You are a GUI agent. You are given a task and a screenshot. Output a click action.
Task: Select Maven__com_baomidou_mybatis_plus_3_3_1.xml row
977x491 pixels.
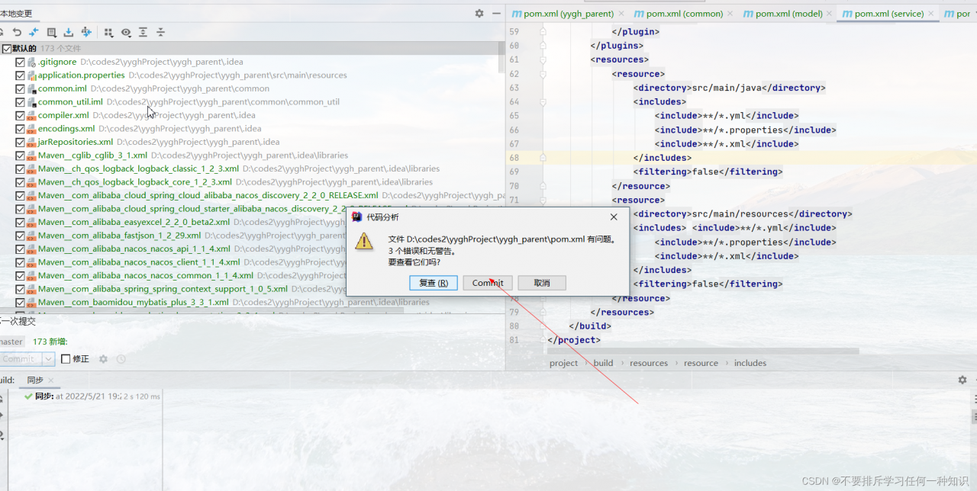pos(252,302)
